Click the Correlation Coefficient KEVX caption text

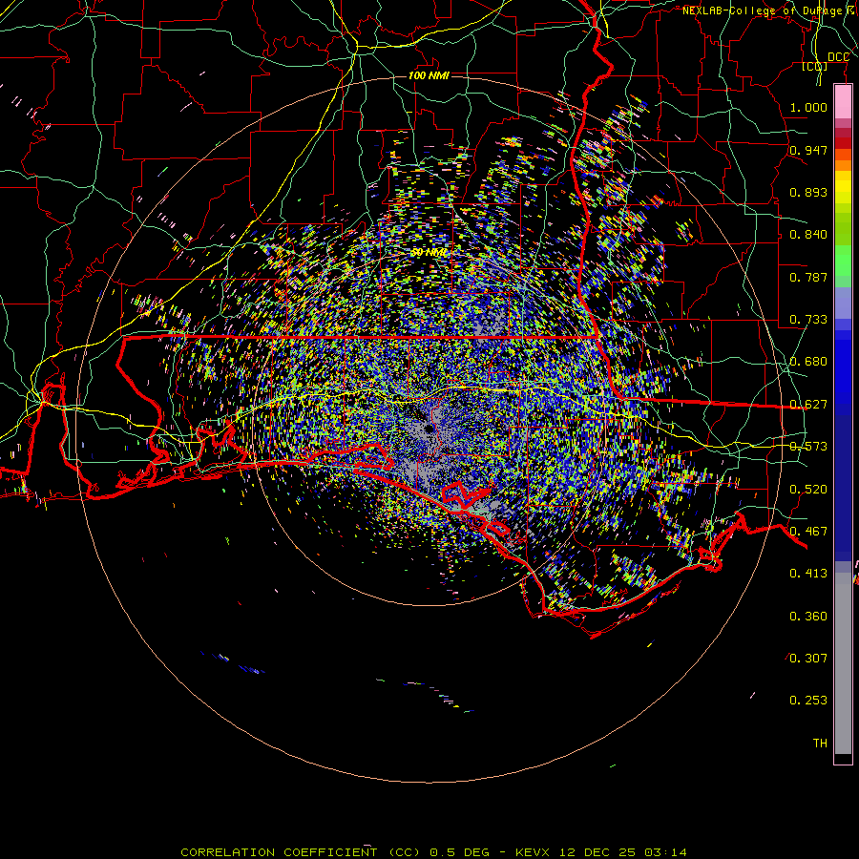click(433, 852)
